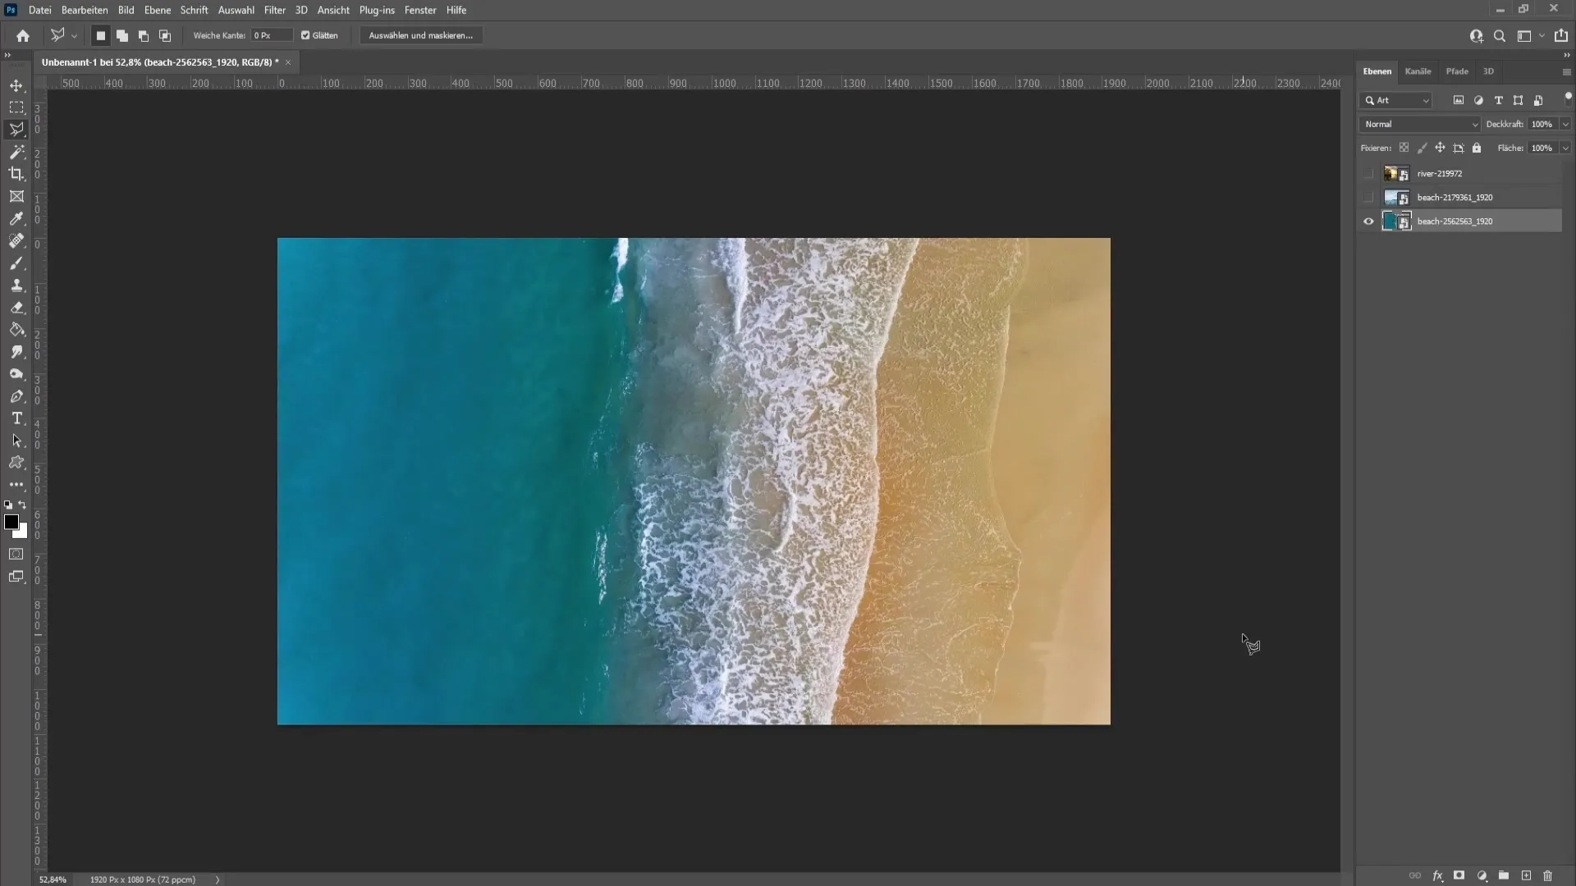Select the Custom Shape tool

pos(16,463)
